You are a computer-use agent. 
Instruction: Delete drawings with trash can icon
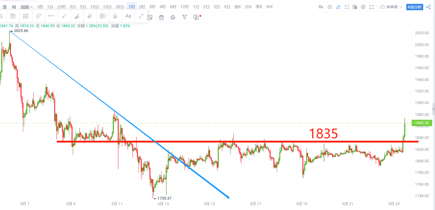tap(161, 17)
